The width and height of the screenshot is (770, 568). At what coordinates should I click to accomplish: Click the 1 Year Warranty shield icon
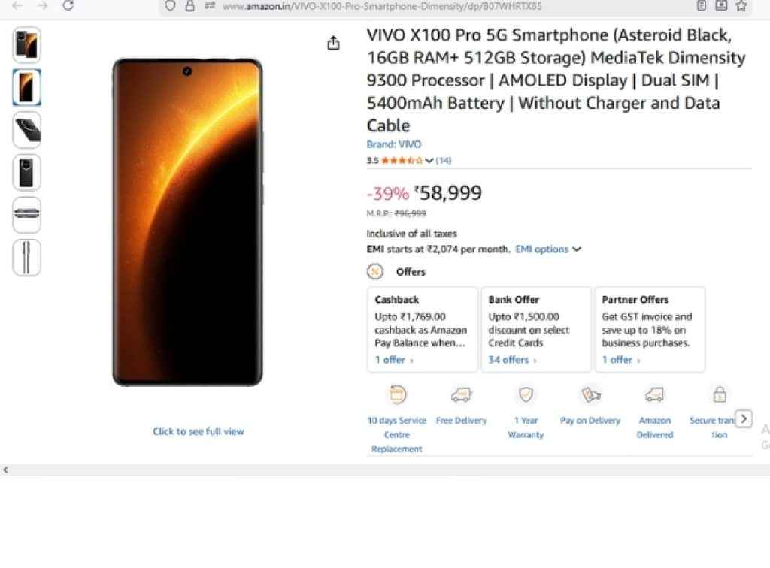pyautogui.click(x=526, y=395)
